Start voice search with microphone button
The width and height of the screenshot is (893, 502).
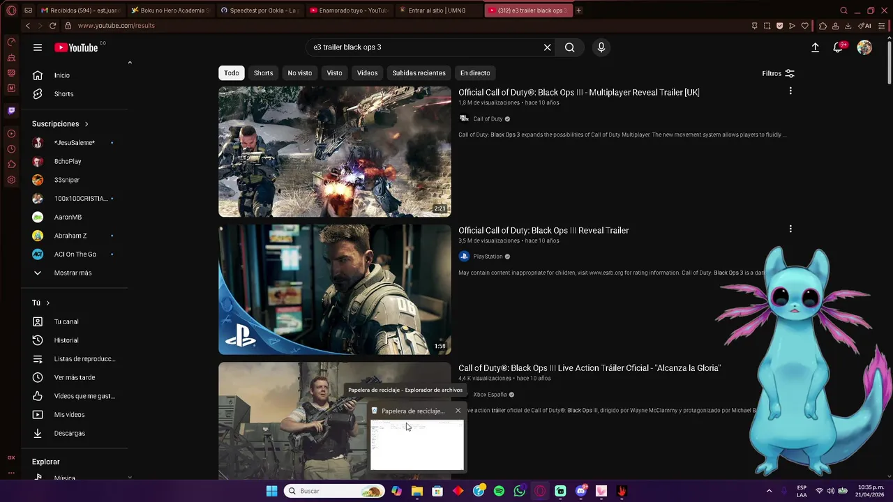click(601, 47)
